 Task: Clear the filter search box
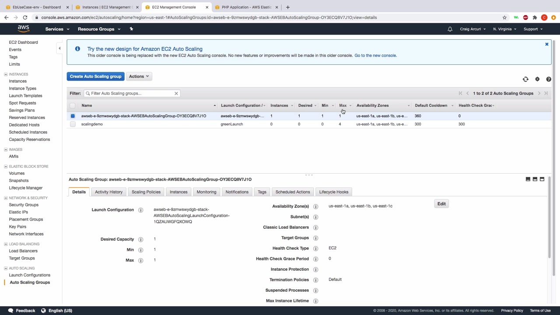coord(176,93)
